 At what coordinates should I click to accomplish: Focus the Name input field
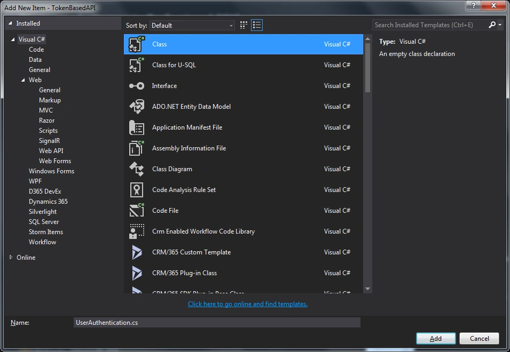coord(217,323)
